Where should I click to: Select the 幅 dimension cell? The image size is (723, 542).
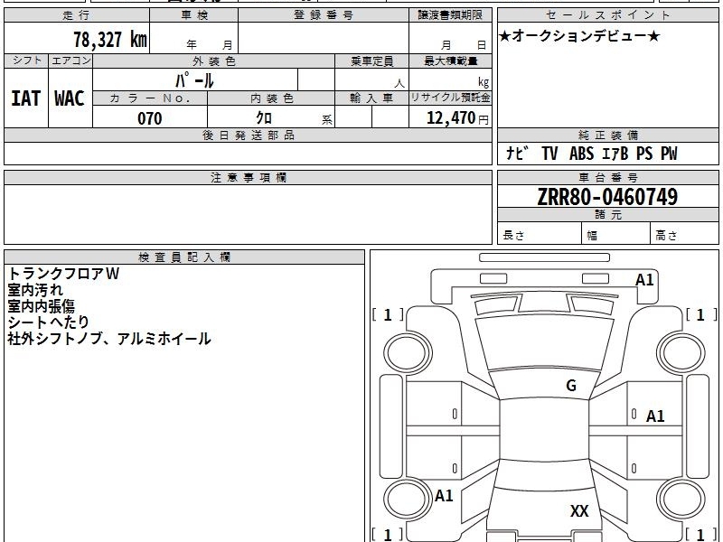pos(616,235)
